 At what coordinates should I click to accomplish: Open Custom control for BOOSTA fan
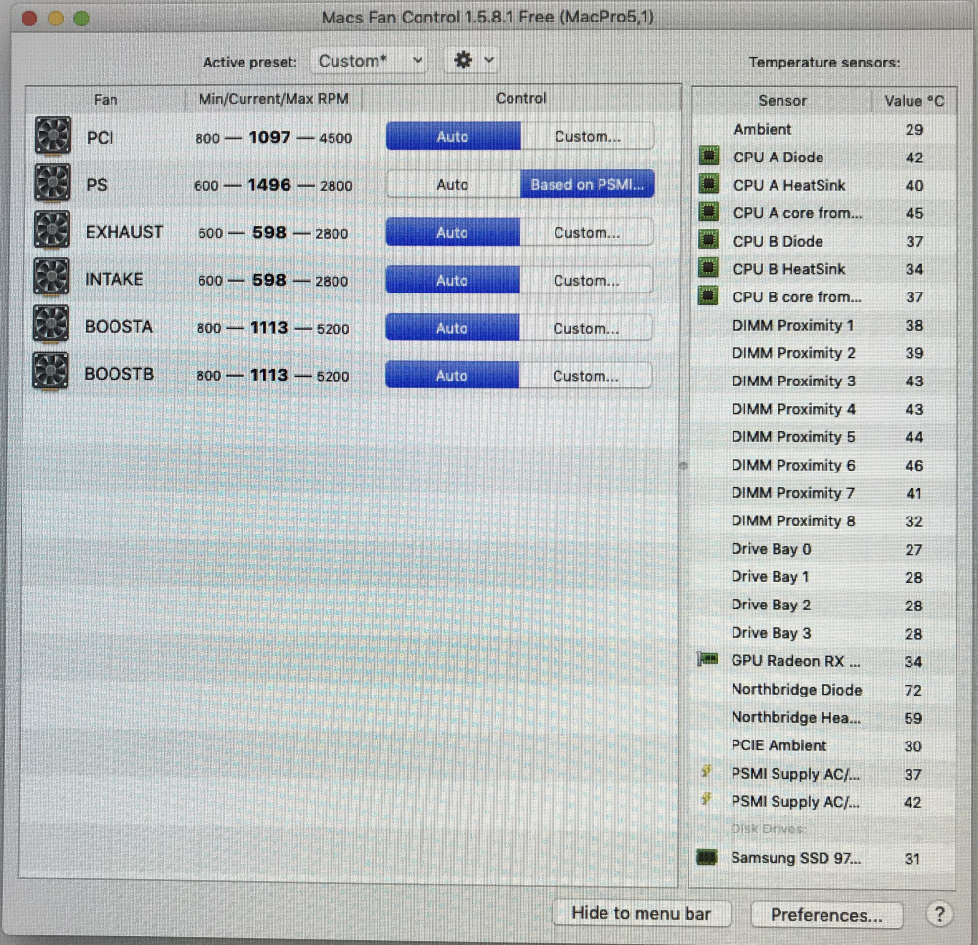[586, 328]
